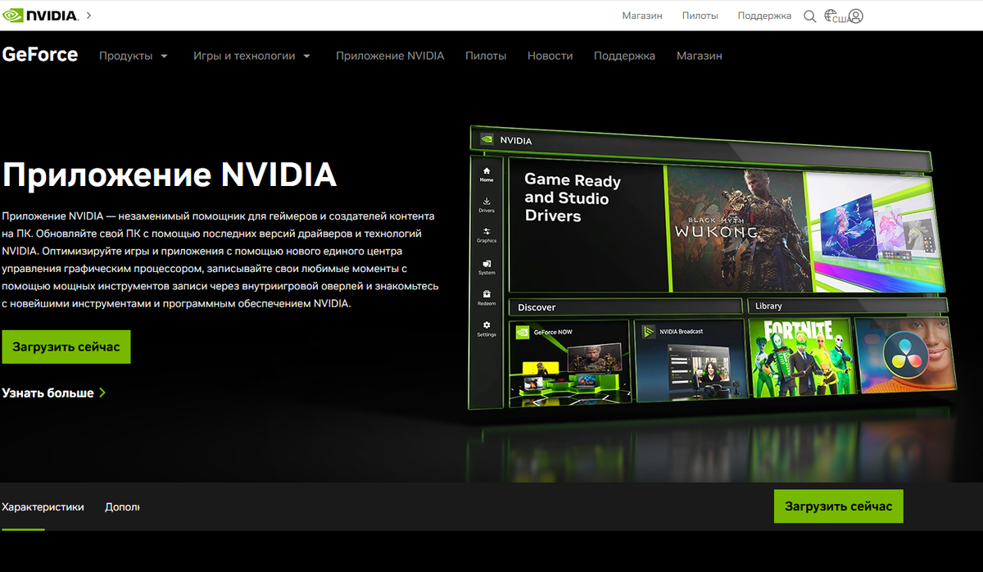Open Магазин link in the top white bar

coord(642,16)
